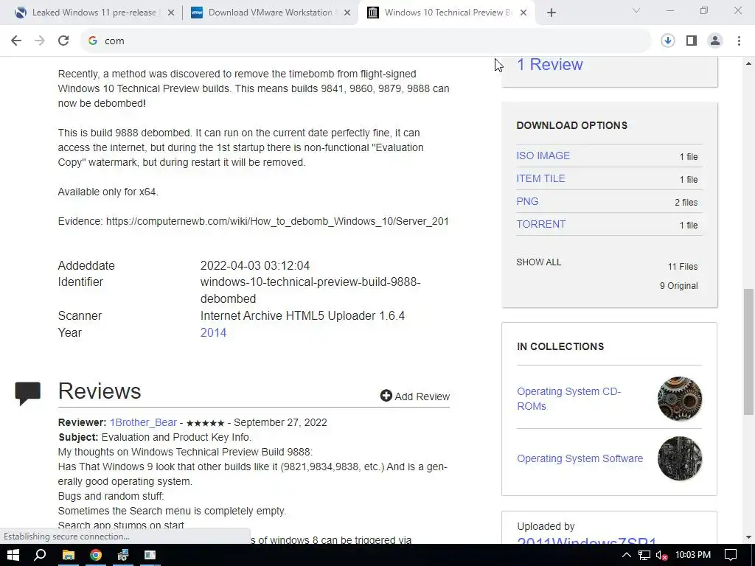Open the PNG download option
The height and width of the screenshot is (566, 755).
pyautogui.click(x=527, y=201)
